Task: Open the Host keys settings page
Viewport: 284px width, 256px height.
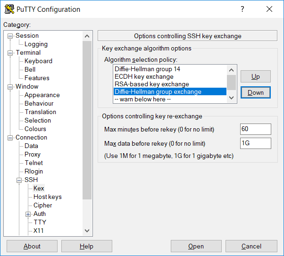Action: (x=47, y=197)
